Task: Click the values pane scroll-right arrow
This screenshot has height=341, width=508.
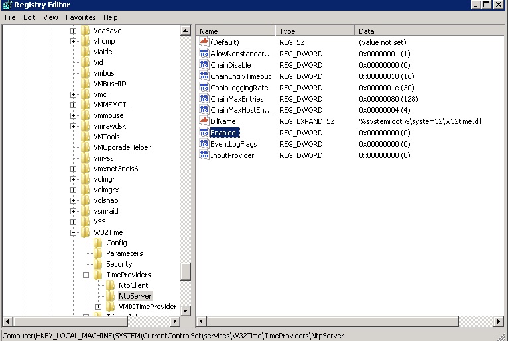Action: click(499, 322)
